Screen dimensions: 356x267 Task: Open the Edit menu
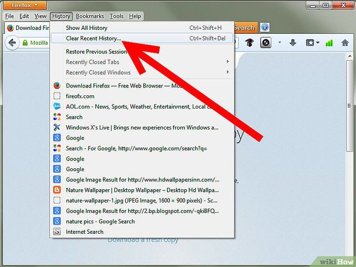point(24,16)
